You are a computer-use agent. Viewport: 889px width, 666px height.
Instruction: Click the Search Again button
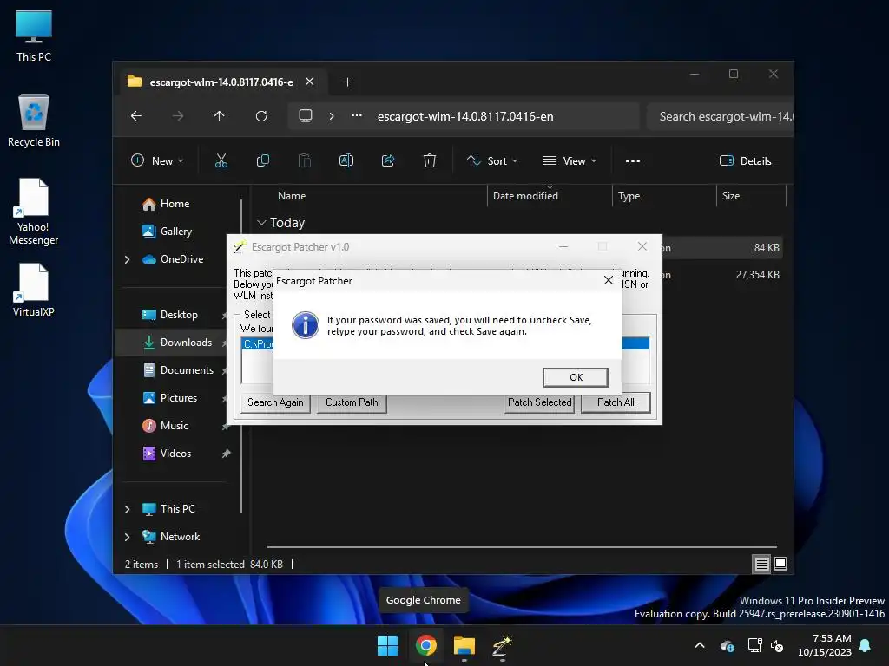coord(275,402)
